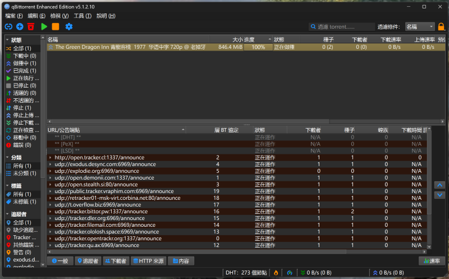The width and height of the screenshot is (449, 279).
Task: Click DHT: 273 個節點 status text
Action: pyautogui.click(x=246, y=273)
